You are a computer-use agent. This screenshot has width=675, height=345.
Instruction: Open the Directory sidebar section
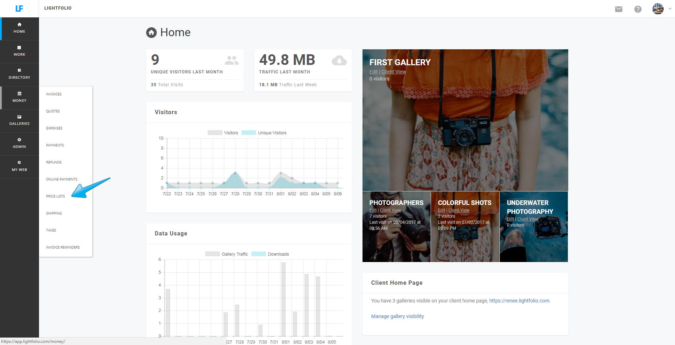tap(20, 74)
